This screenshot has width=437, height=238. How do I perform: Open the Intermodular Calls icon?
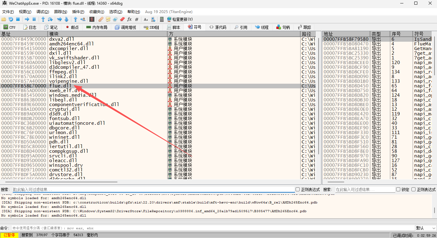click(x=153, y=19)
